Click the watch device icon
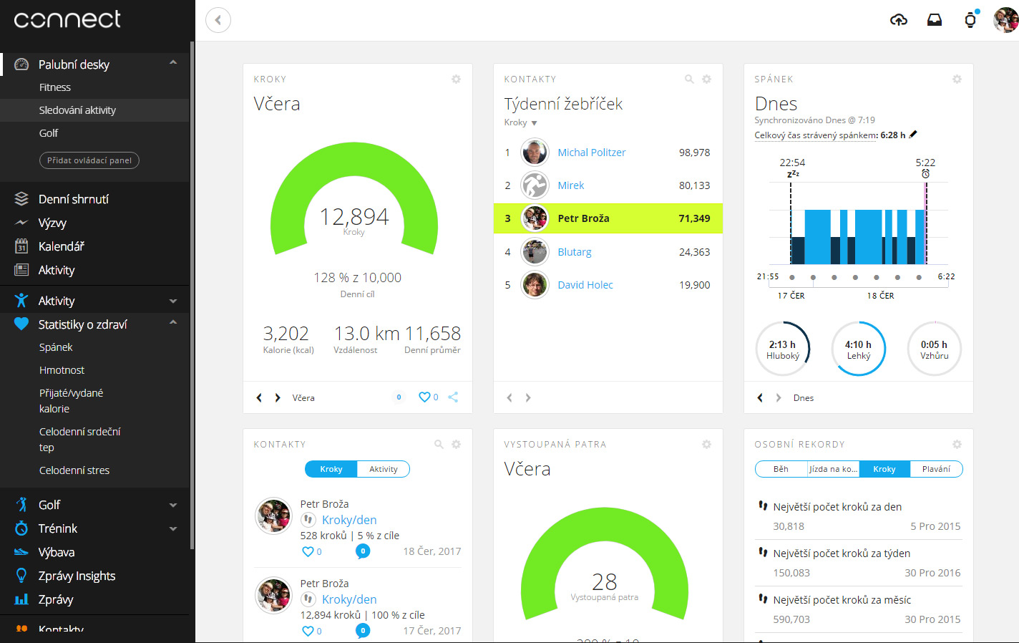 tap(970, 20)
